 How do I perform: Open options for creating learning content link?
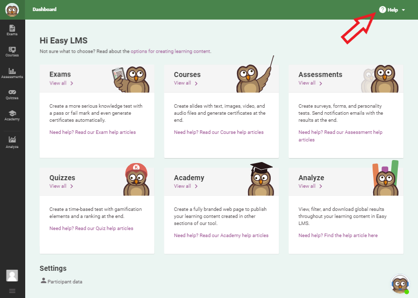[170, 51]
